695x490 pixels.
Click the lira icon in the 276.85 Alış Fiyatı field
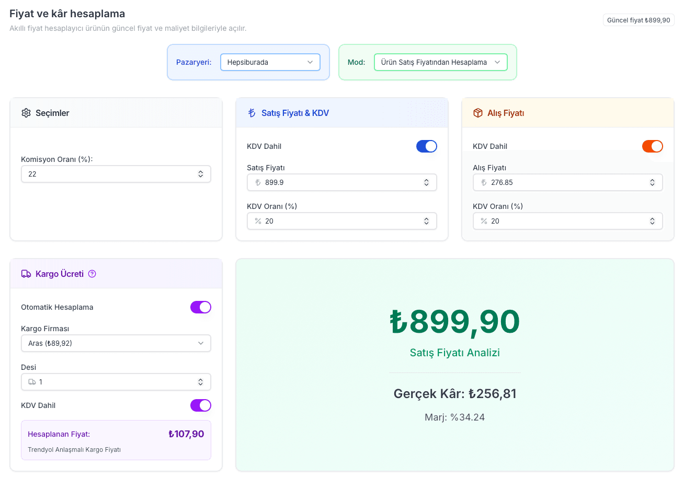[484, 182]
